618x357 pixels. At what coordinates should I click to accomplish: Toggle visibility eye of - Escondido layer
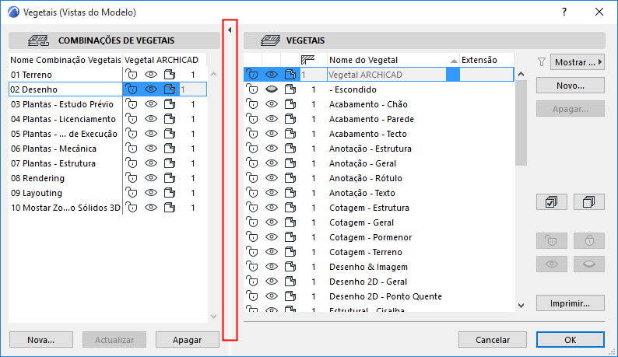(272, 89)
